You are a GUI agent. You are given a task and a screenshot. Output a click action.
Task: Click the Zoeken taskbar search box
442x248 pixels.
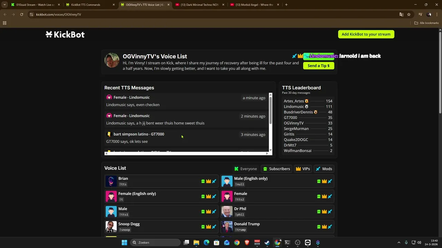(x=155, y=242)
